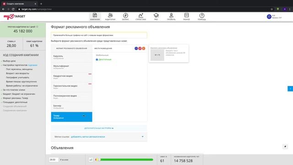
Task: Open the Кампании section icon
Action: pos(95,15)
